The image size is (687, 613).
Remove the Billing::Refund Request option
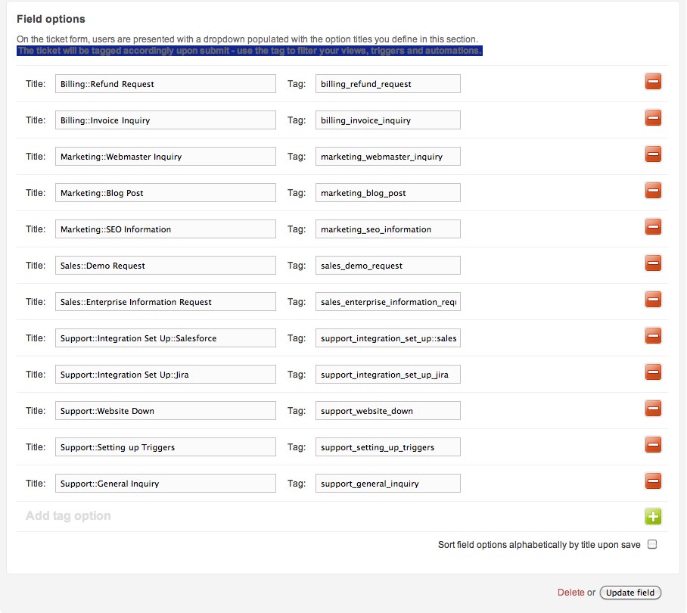click(653, 82)
